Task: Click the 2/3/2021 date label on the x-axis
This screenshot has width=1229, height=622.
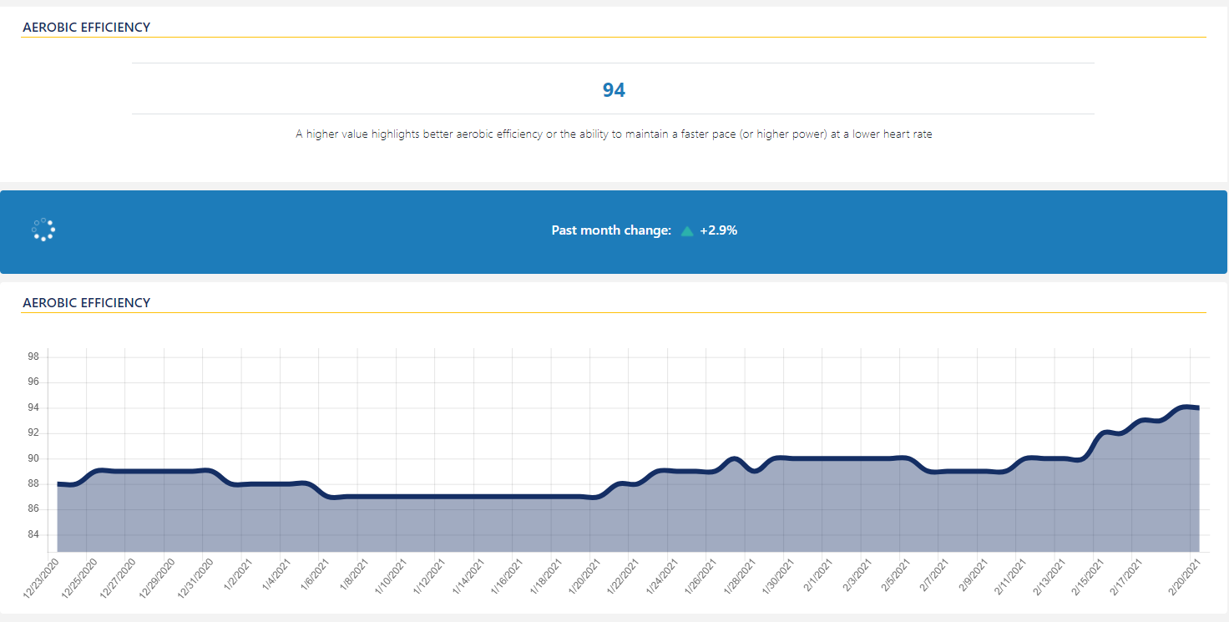Action: coord(857,574)
